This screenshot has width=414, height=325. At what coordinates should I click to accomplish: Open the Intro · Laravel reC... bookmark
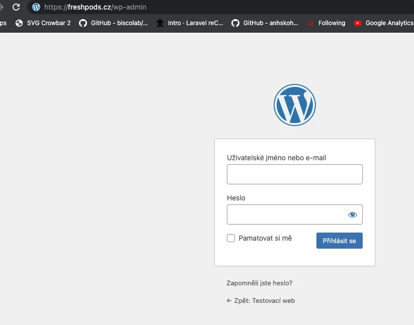pyautogui.click(x=190, y=23)
